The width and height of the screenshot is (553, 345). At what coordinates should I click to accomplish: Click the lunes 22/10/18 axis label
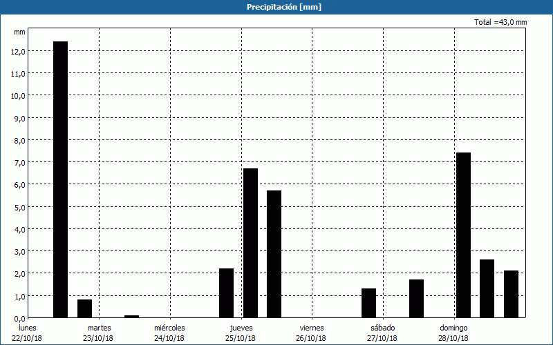[28, 333]
